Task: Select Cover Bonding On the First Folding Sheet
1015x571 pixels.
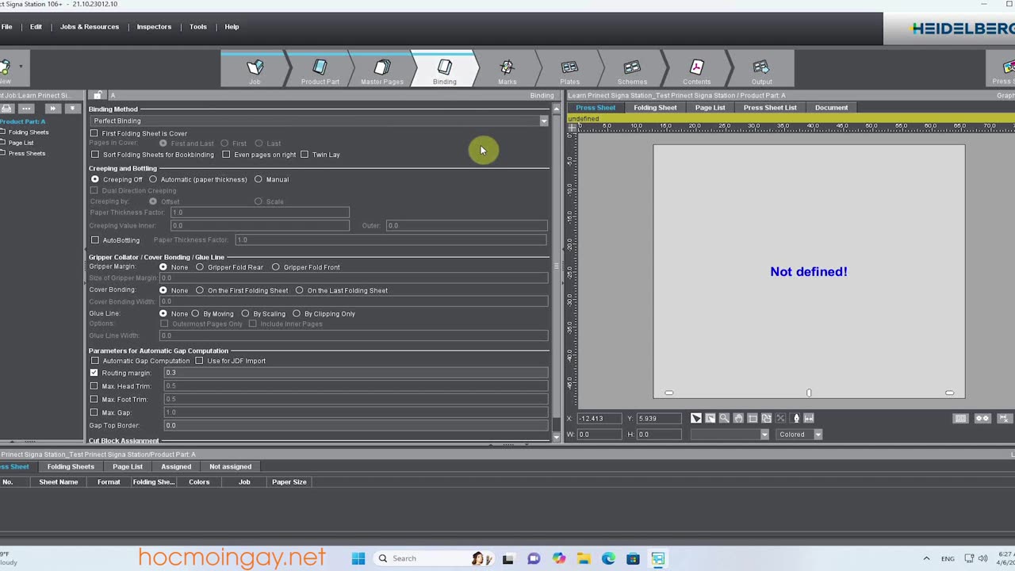Action: [200, 290]
